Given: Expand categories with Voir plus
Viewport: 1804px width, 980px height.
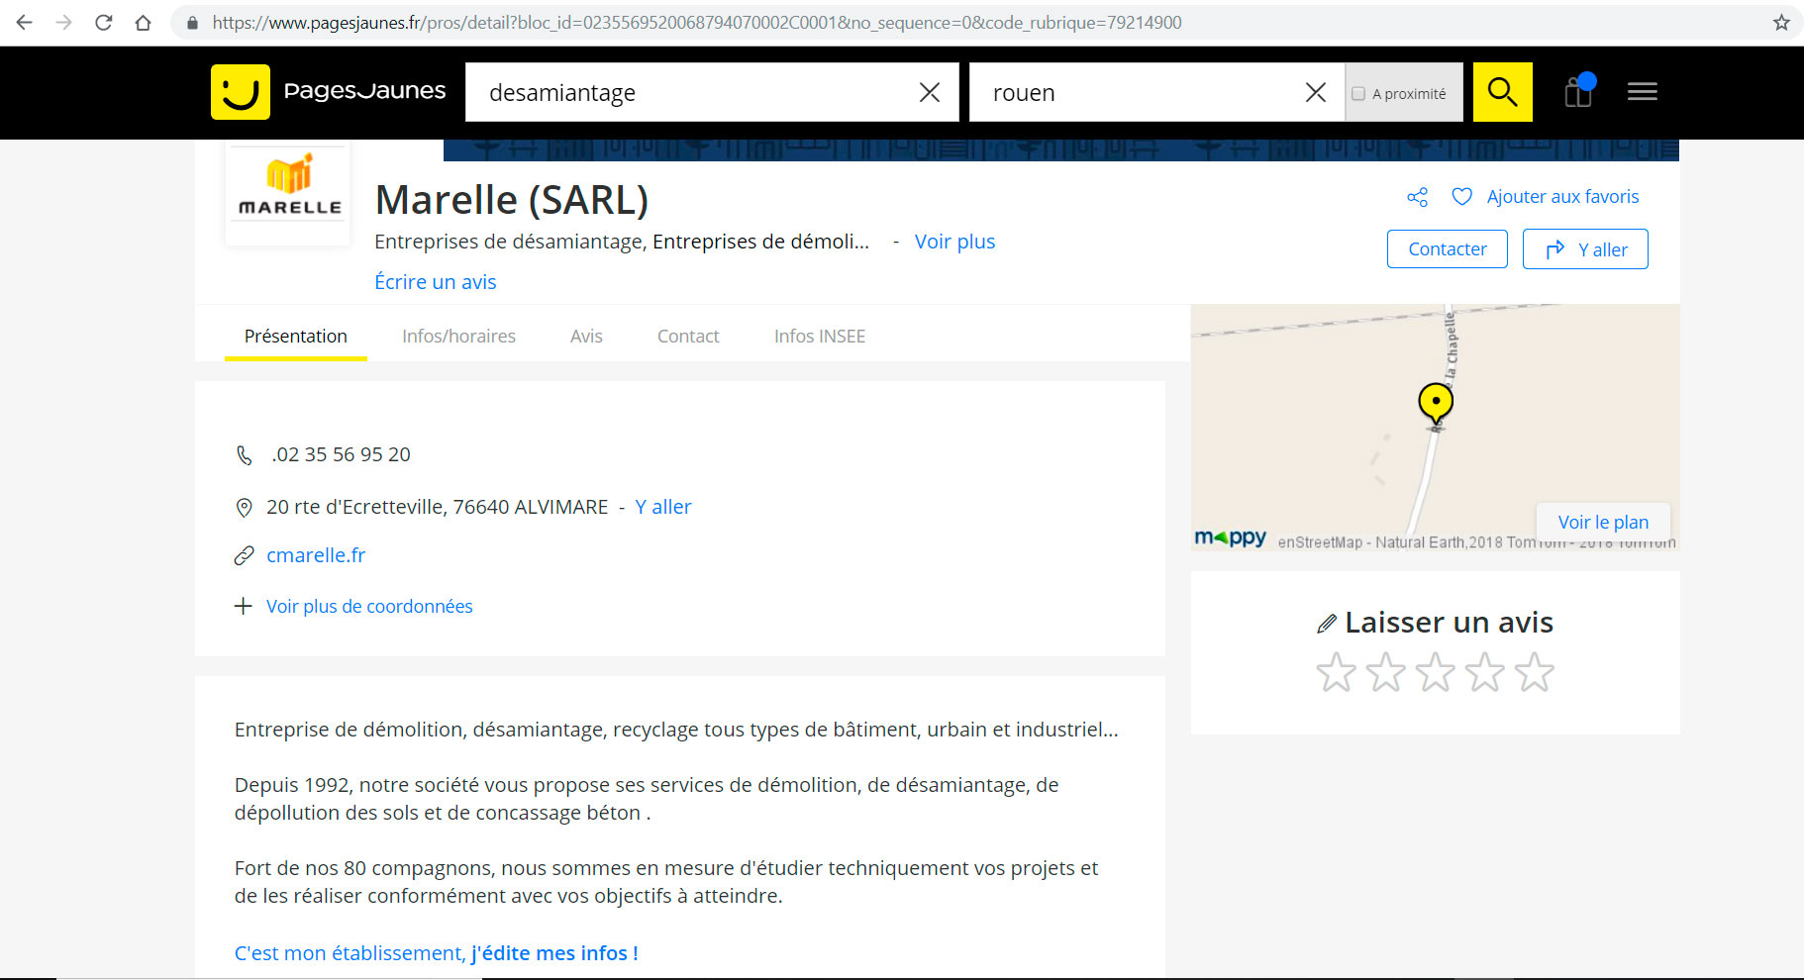Looking at the screenshot, I should click(x=954, y=242).
